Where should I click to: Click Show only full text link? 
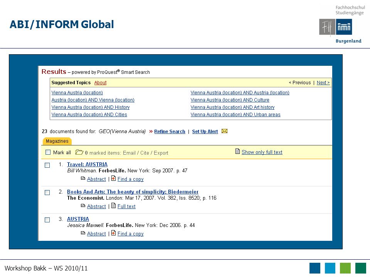click(262, 152)
